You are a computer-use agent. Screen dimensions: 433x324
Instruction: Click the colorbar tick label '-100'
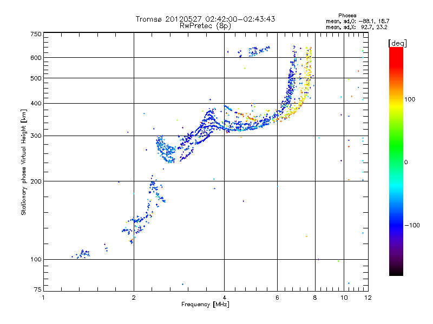(412, 225)
